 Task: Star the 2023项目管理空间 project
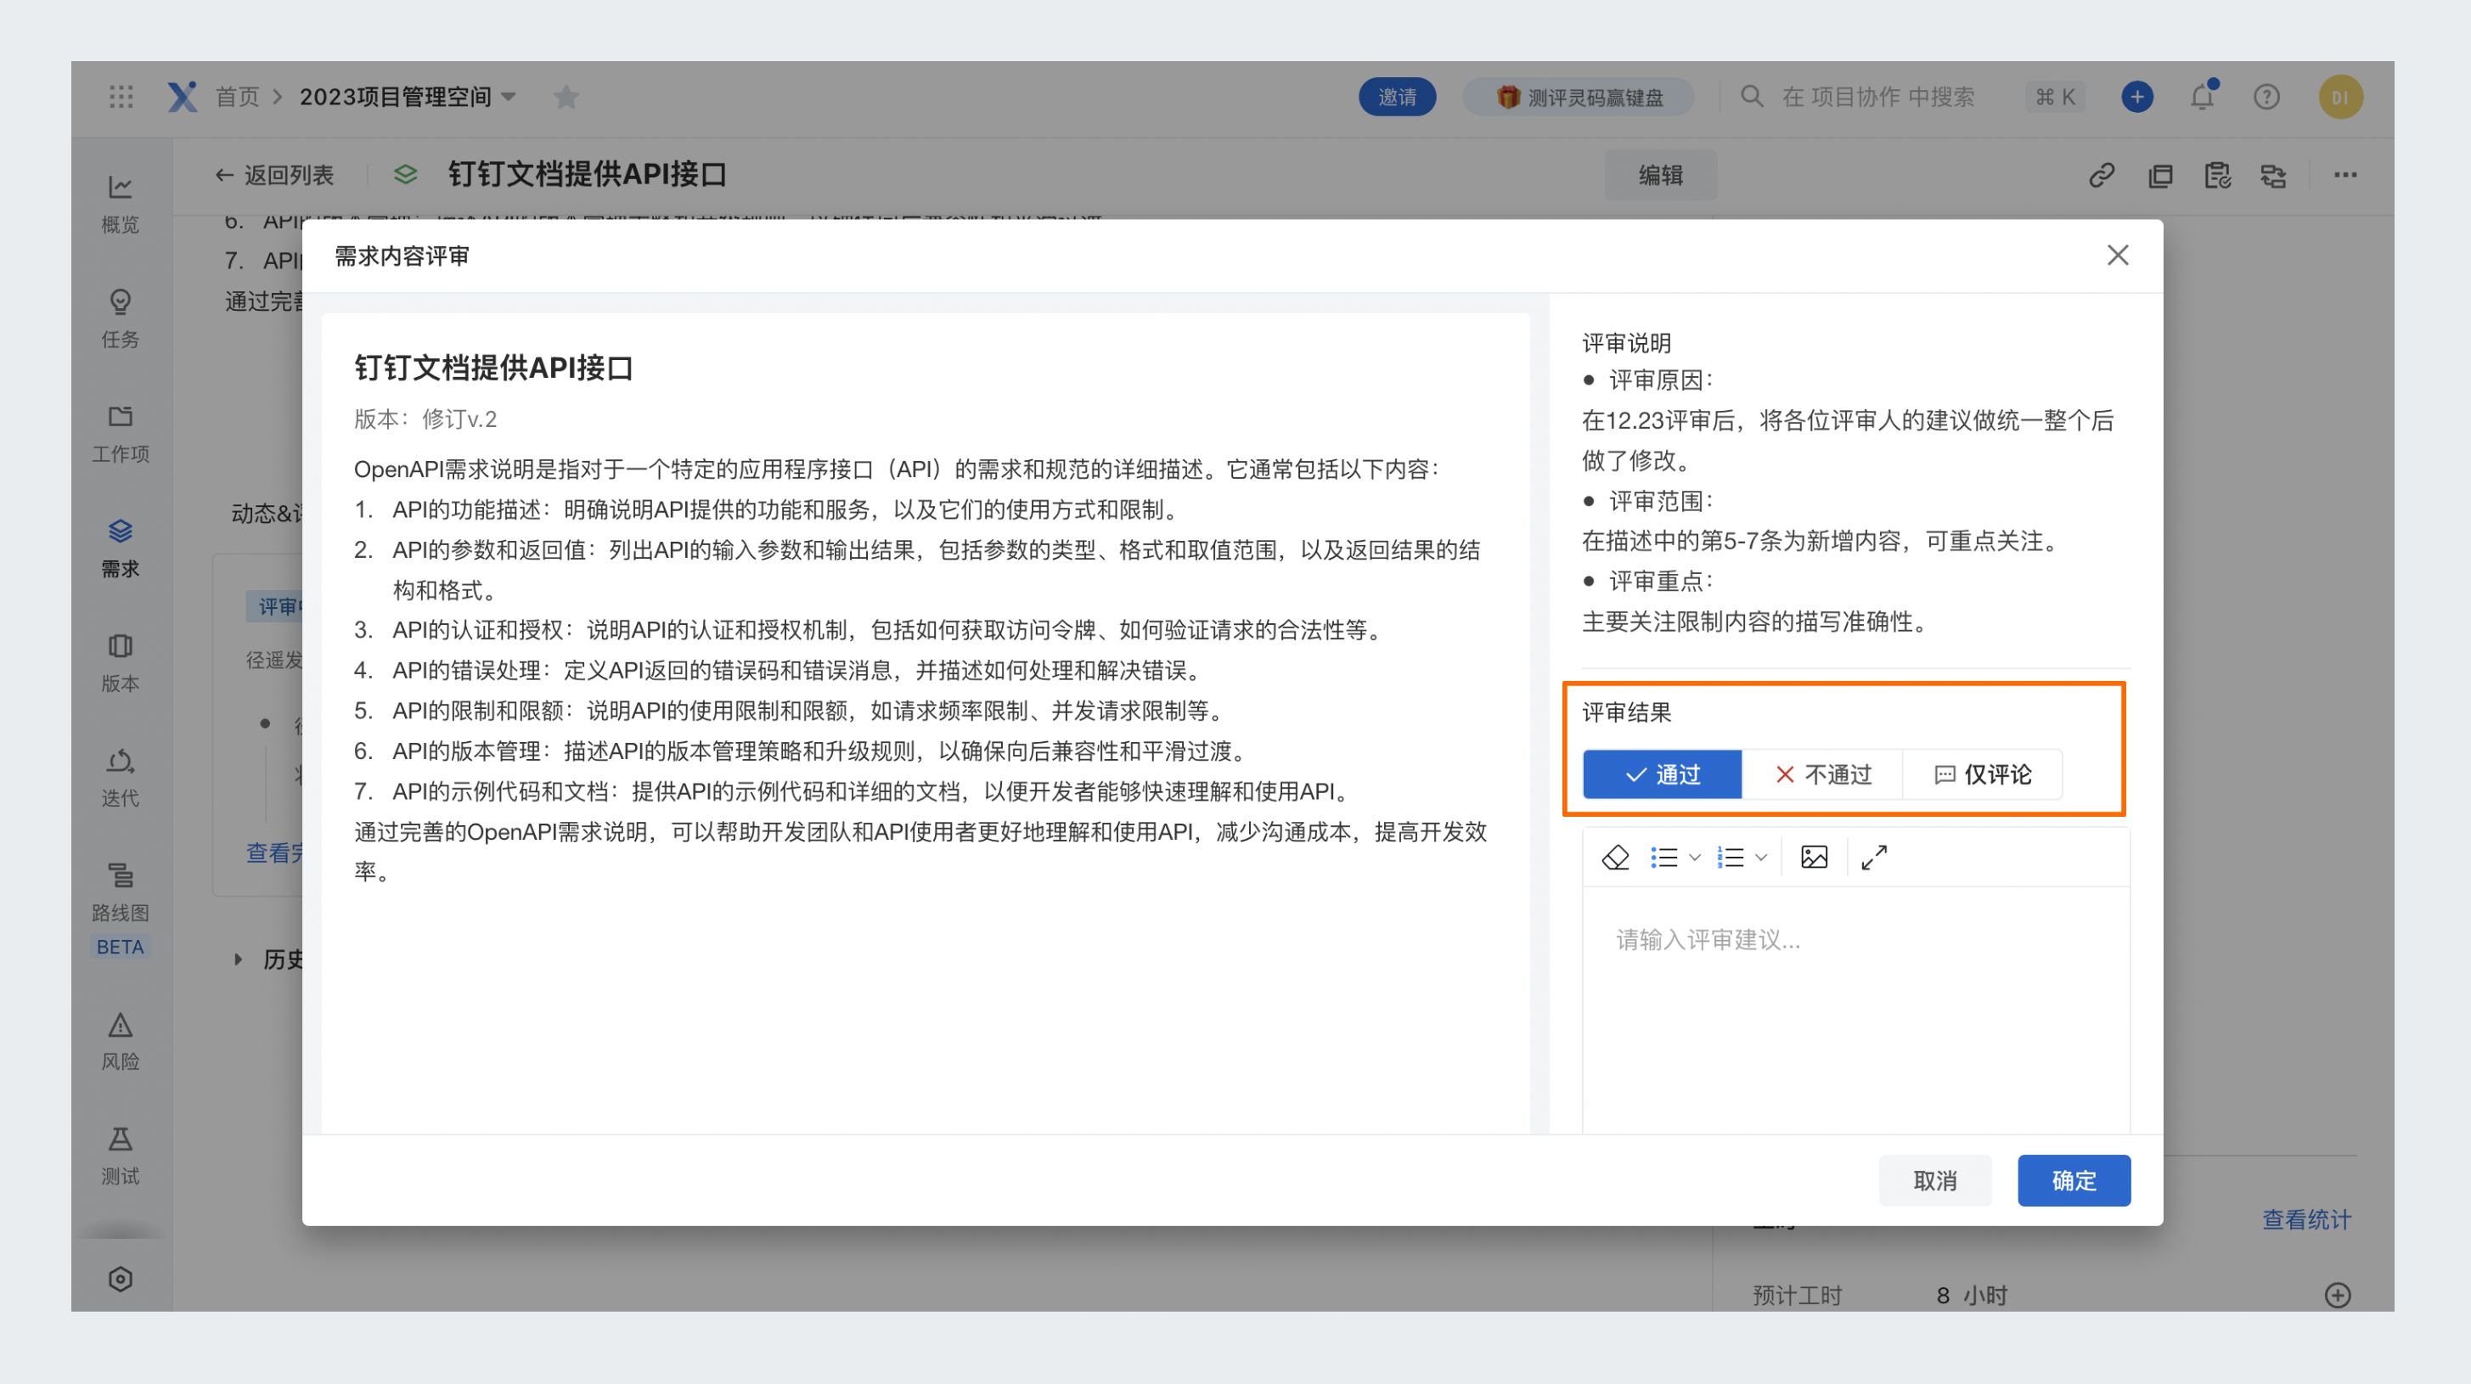(567, 97)
